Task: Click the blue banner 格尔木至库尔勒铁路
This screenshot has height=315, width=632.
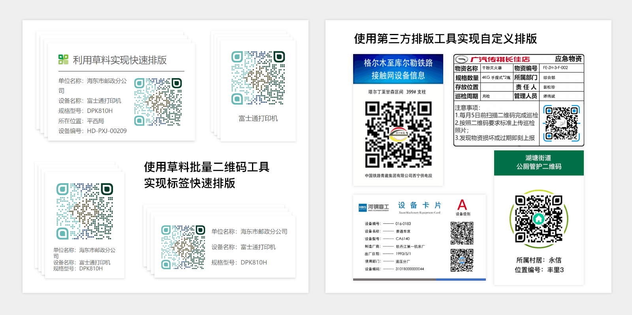Action: [398, 63]
